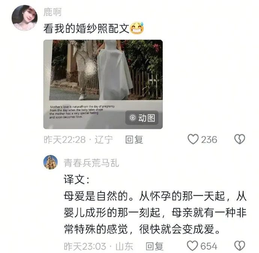Screen dimensions: 259x253
Task: Open 鹿啊's profile avatar
Action: [x=24, y=18]
